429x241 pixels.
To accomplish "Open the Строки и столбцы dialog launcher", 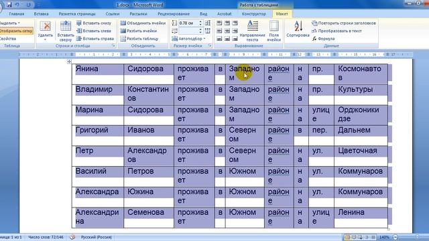I will click(x=113, y=46).
